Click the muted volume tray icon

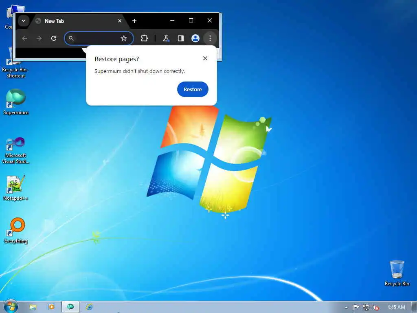[x=376, y=307]
